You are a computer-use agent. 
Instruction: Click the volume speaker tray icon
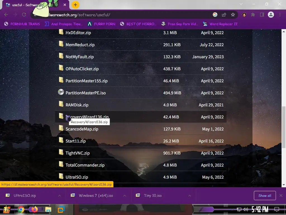(x=246, y=209)
